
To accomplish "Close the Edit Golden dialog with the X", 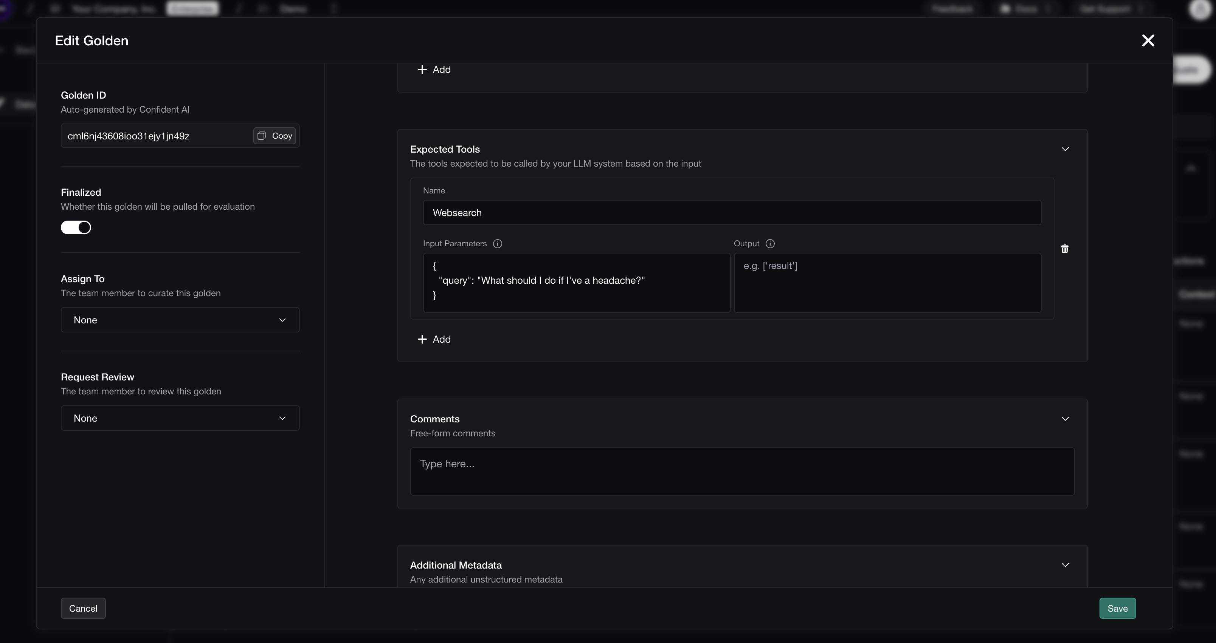I will point(1148,40).
